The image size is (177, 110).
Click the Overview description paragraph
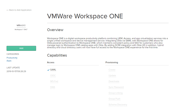[107, 43]
